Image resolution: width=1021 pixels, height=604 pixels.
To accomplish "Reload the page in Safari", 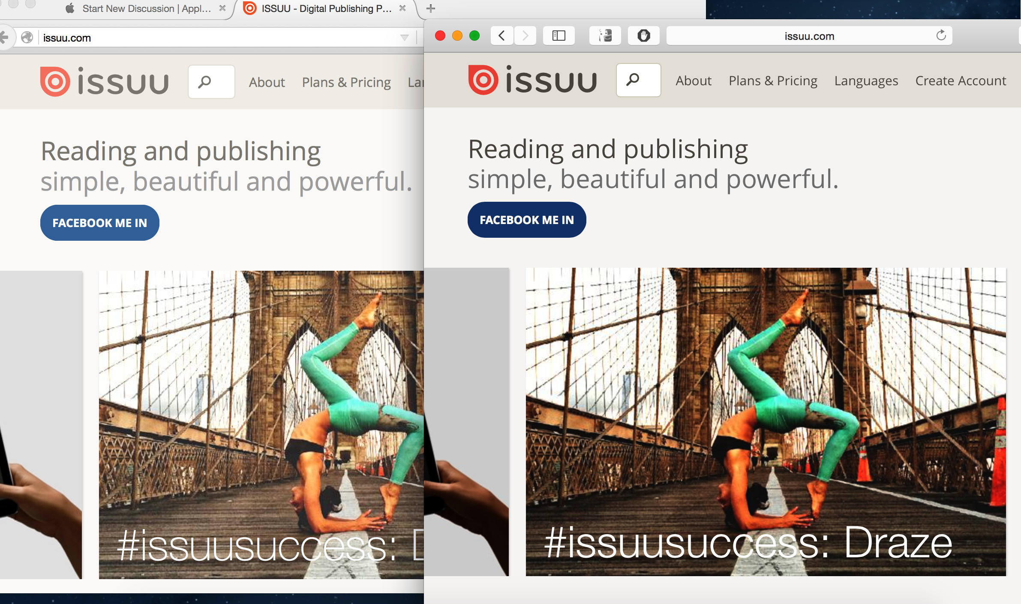I will tap(941, 36).
